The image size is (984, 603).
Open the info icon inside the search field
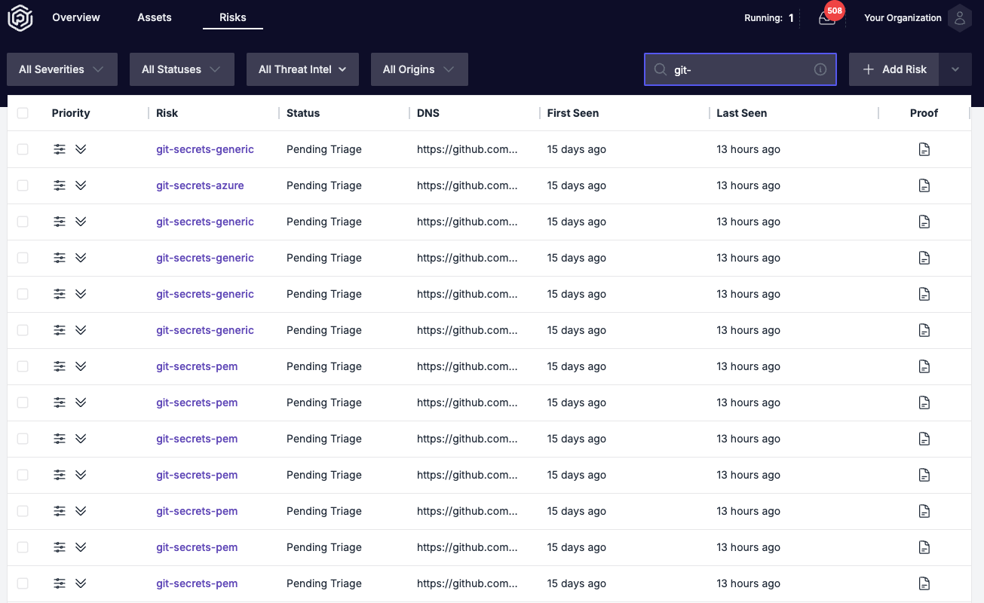(x=820, y=69)
